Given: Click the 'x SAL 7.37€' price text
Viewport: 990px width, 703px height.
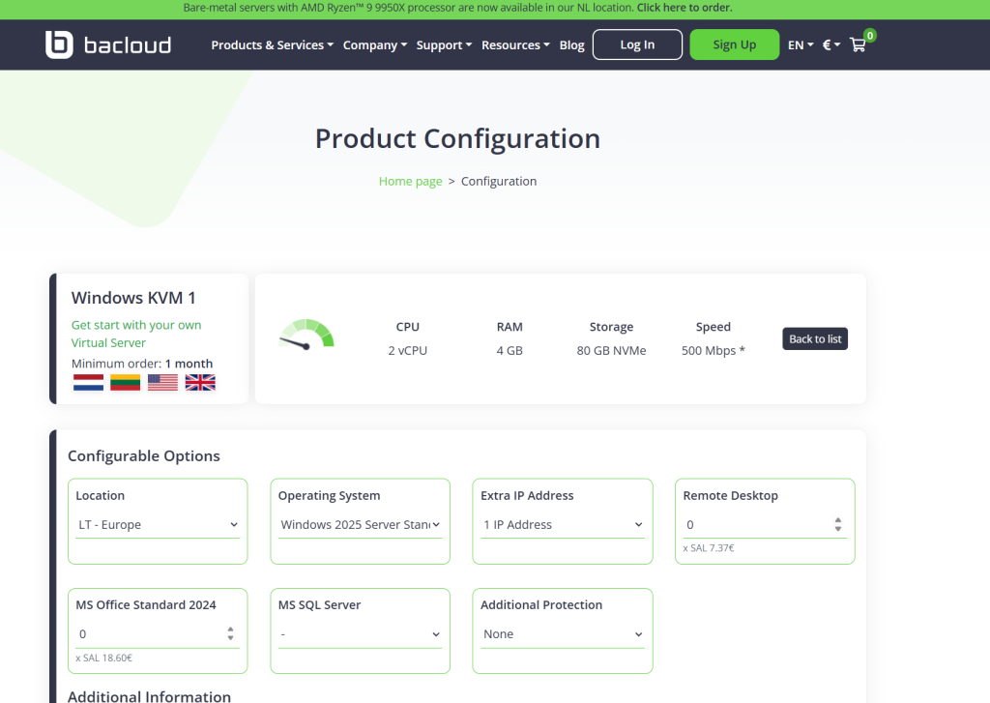Looking at the screenshot, I should 709,548.
